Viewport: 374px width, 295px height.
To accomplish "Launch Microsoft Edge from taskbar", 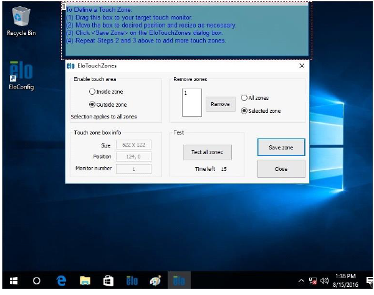I will (x=61, y=281).
